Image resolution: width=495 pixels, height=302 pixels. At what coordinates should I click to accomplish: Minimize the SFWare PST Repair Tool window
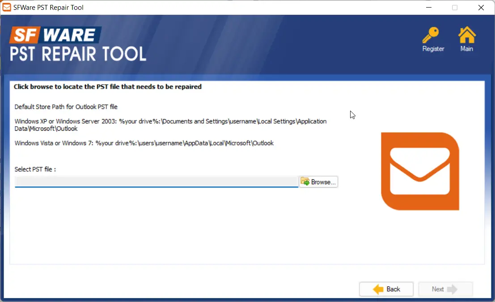428,7
